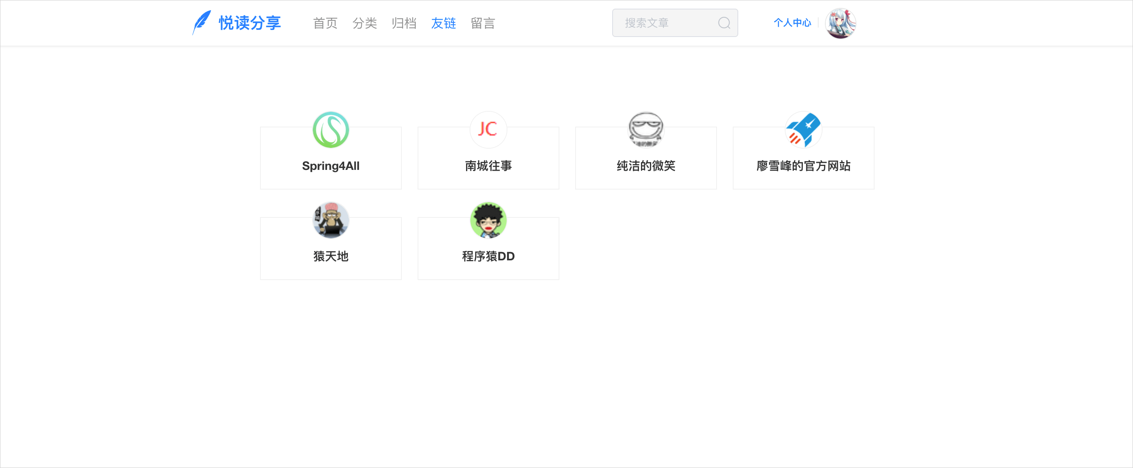Screen dimensions: 1133x468
Task: Click the blue feather logo icon
Action: tap(201, 22)
